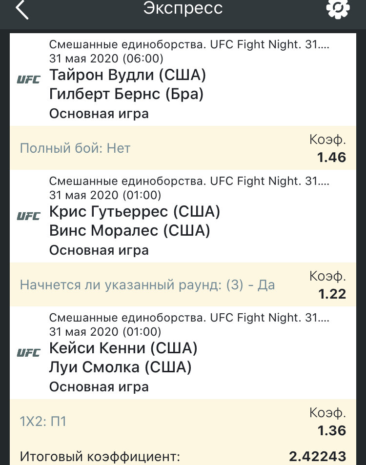
Task: Select the Полный бой: Нет bet row
Action: pos(183,148)
